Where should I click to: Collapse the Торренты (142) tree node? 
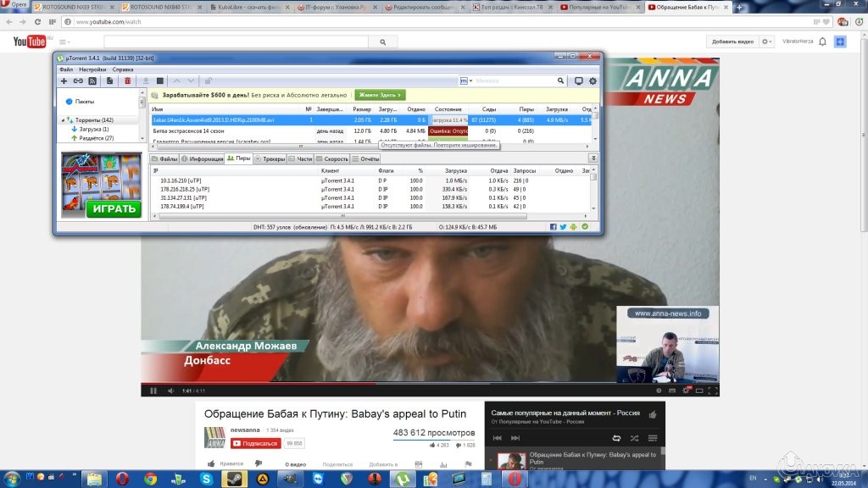pos(63,120)
